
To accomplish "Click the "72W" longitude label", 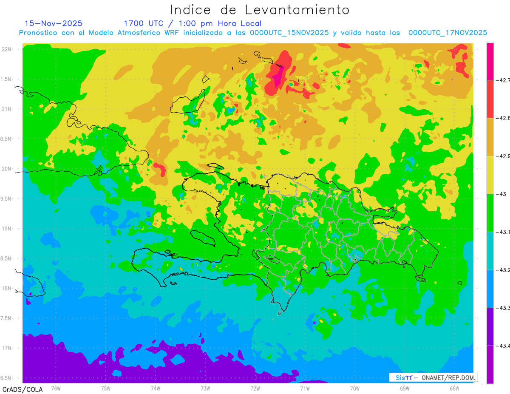I will click(255, 388).
